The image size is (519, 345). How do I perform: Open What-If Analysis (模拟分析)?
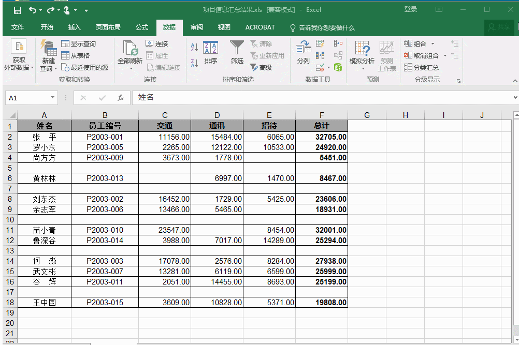pyautogui.click(x=362, y=55)
